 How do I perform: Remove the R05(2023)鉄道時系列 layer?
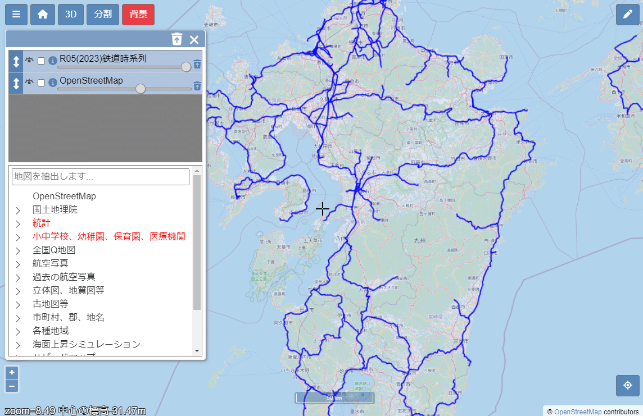tap(197, 65)
